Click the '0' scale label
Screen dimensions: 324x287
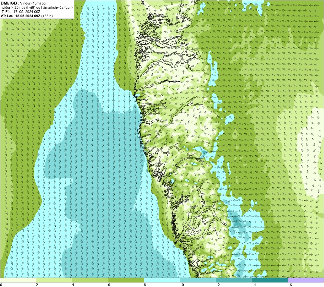tap(1, 285)
